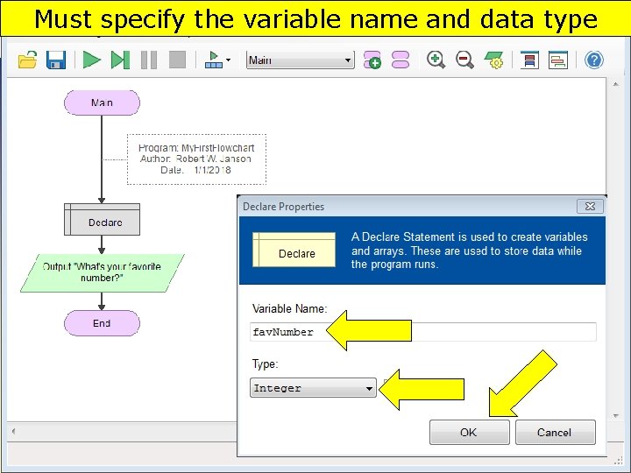
Task: Zoom out using the magnifier minus icon
Action: 464,60
